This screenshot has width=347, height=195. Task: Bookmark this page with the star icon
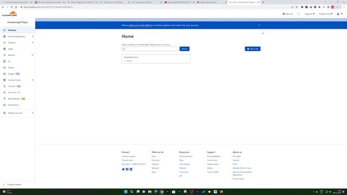(297, 7)
